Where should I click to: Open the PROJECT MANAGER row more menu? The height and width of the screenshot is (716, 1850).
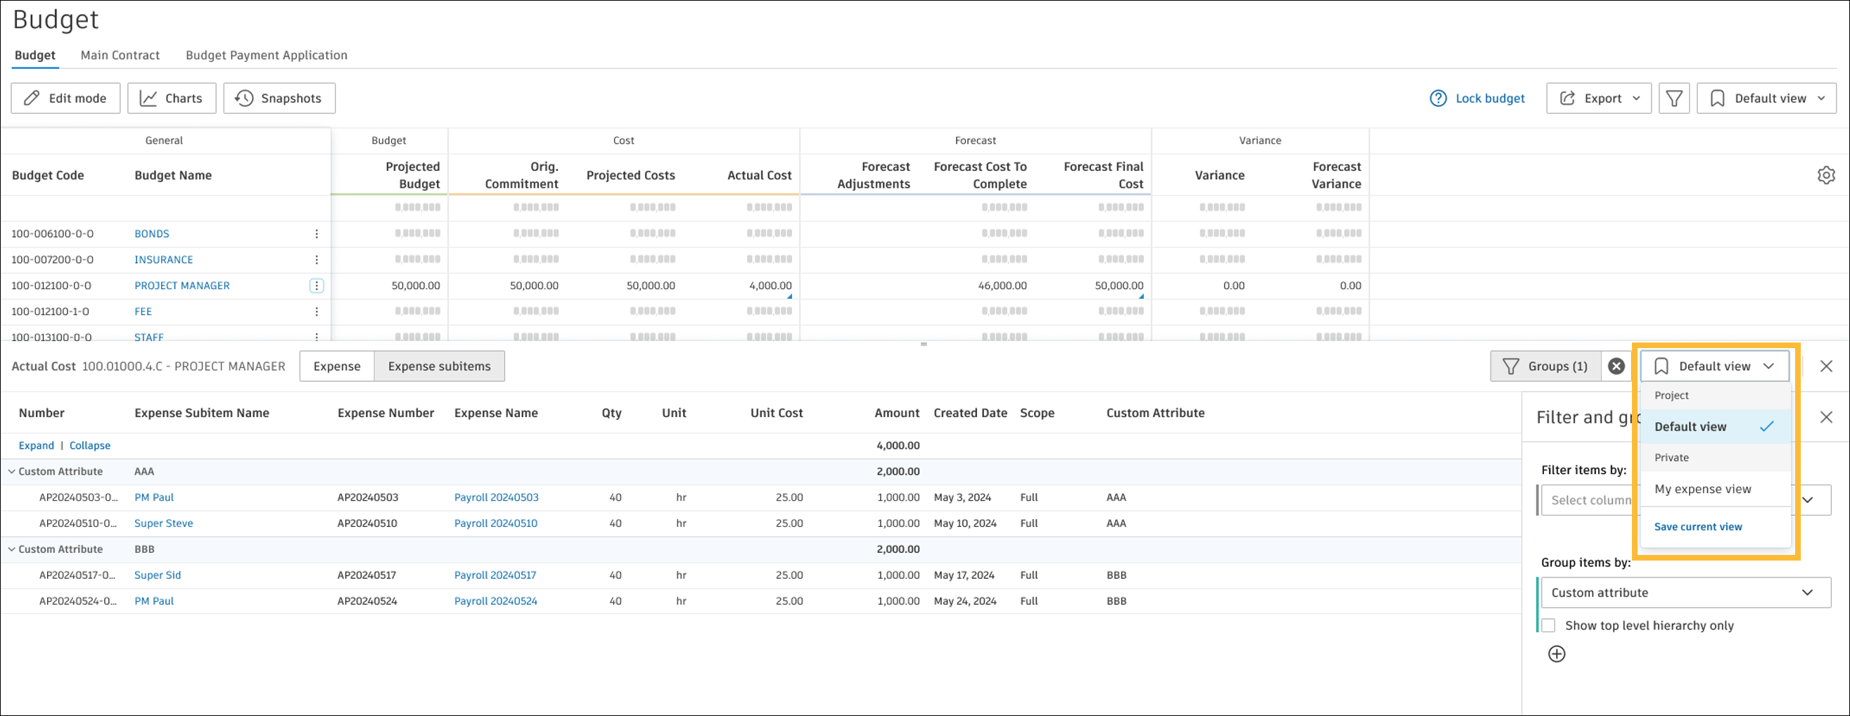pyautogui.click(x=317, y=286)
